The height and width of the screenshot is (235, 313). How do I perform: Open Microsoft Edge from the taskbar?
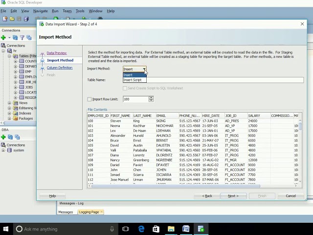pos(141,229)
